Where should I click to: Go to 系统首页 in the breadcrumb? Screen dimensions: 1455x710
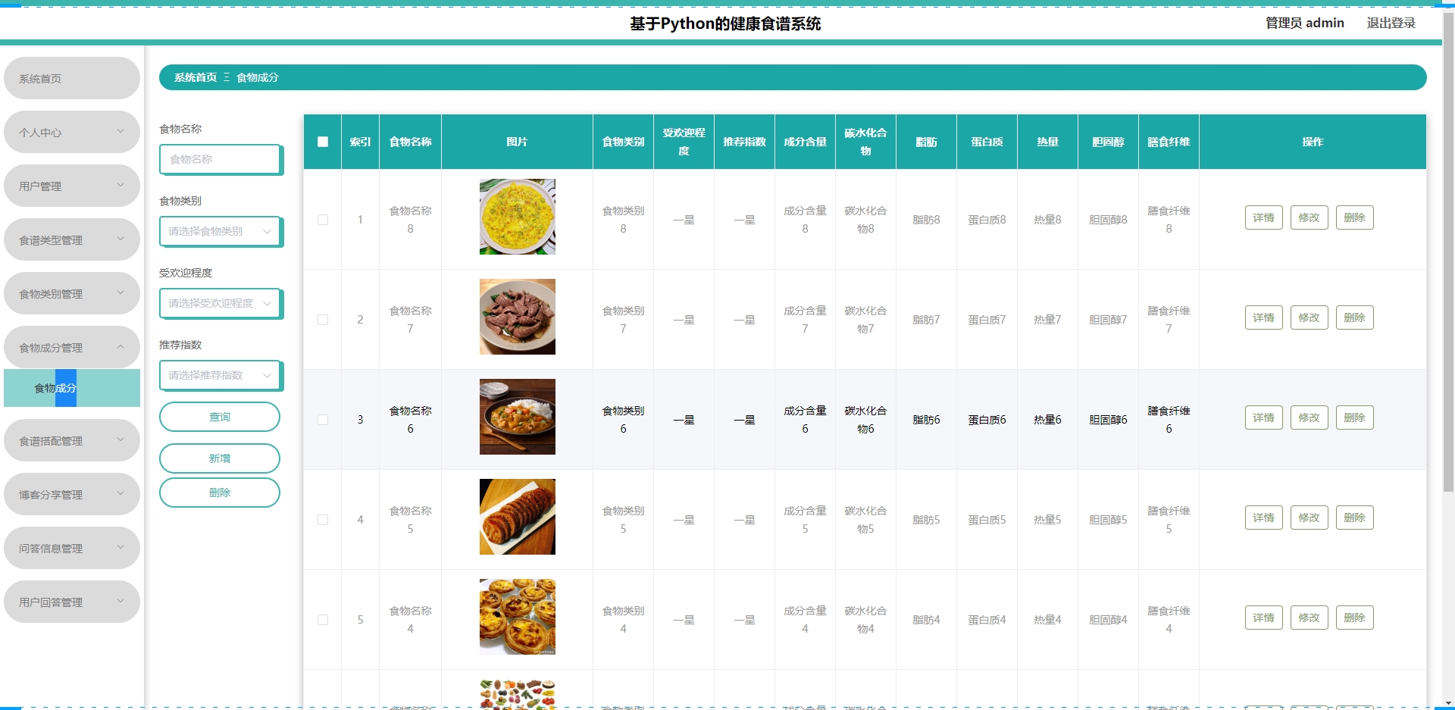point(196,77)
